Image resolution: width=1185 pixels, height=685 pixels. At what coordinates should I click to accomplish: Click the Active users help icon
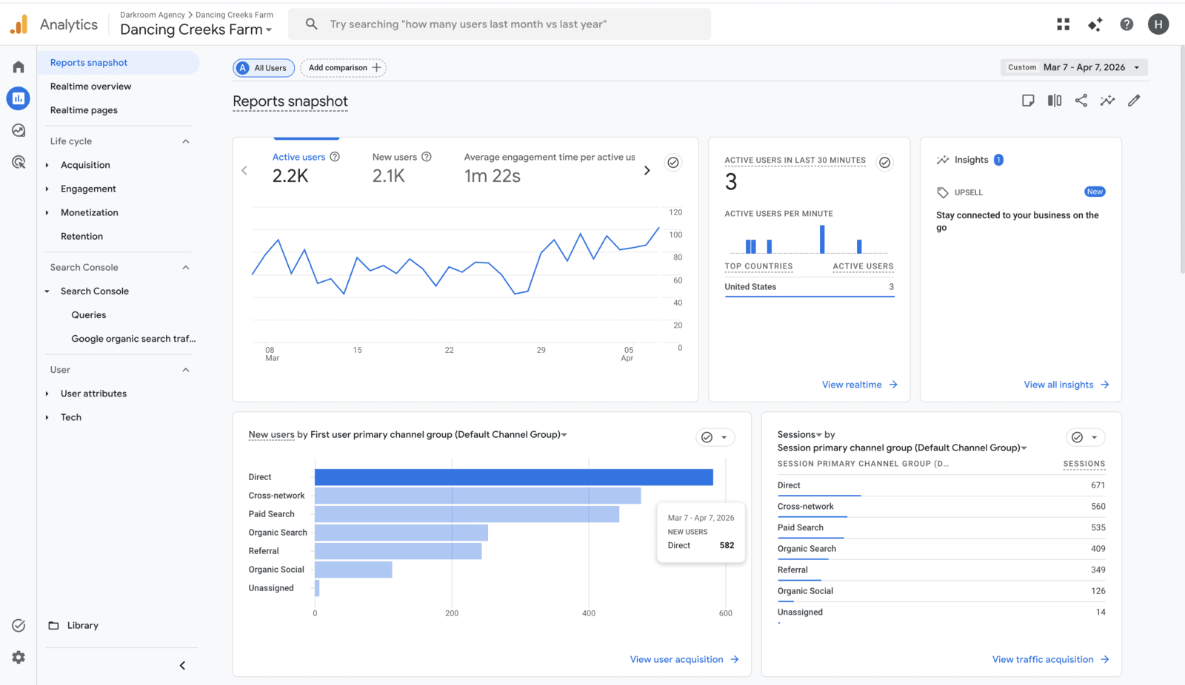[x=335, y=157]
